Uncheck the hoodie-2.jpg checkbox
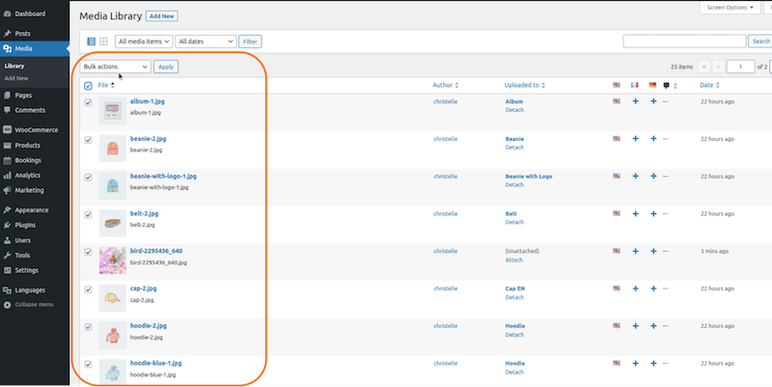The height and width of the screenshot is (387, 772). (x=88, y=327)
